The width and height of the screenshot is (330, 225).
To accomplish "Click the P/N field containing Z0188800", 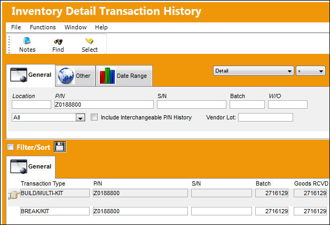I will pyautogui.click(x=104, y=105).
